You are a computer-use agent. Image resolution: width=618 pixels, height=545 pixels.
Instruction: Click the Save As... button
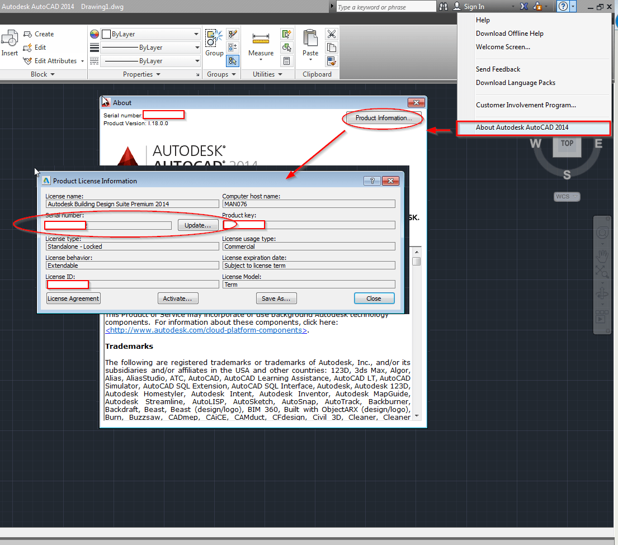tap(276, 298)
